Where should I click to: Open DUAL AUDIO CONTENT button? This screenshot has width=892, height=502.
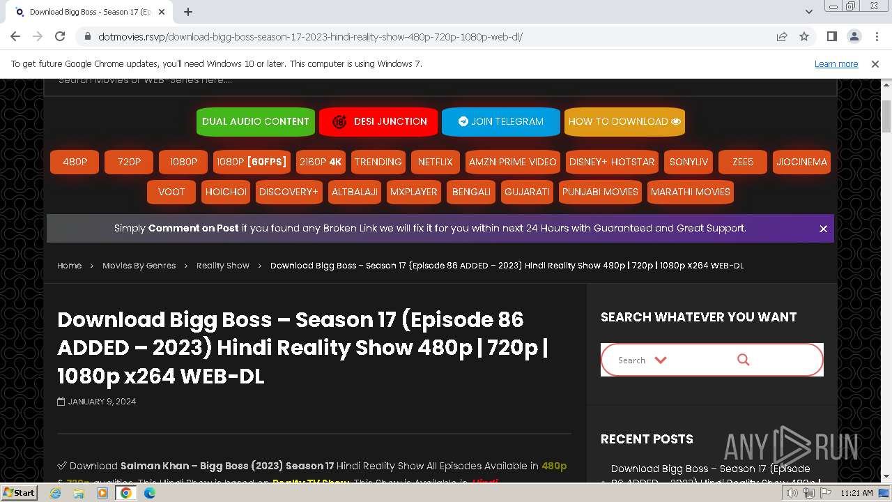tap(256, 121)
